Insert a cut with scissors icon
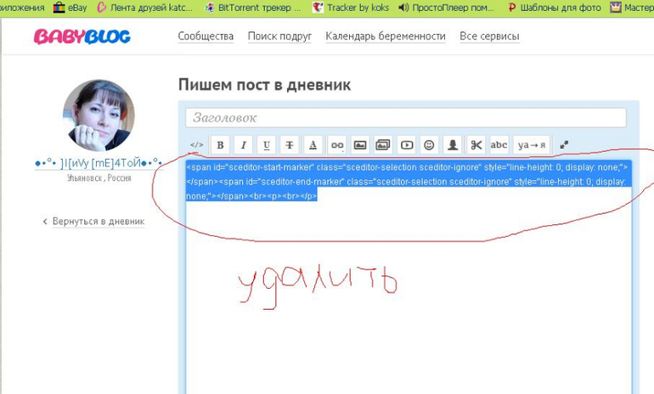654x394 pixels. pyautogui.click(x=476, y=145)
